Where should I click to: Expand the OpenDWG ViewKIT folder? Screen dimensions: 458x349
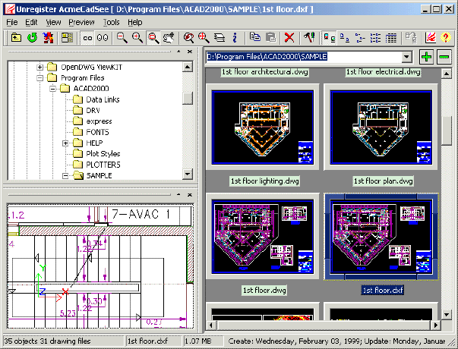pos(39,68)
